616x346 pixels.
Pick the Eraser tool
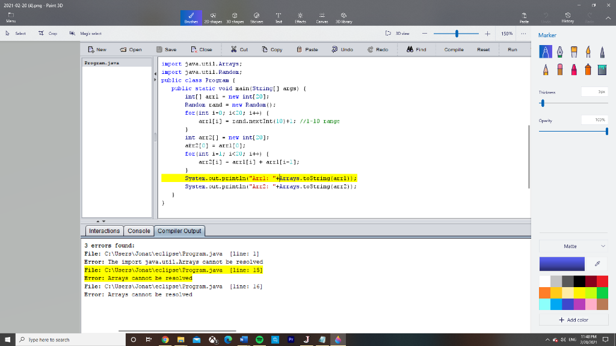pyautogui.click(x=561, y=70)
